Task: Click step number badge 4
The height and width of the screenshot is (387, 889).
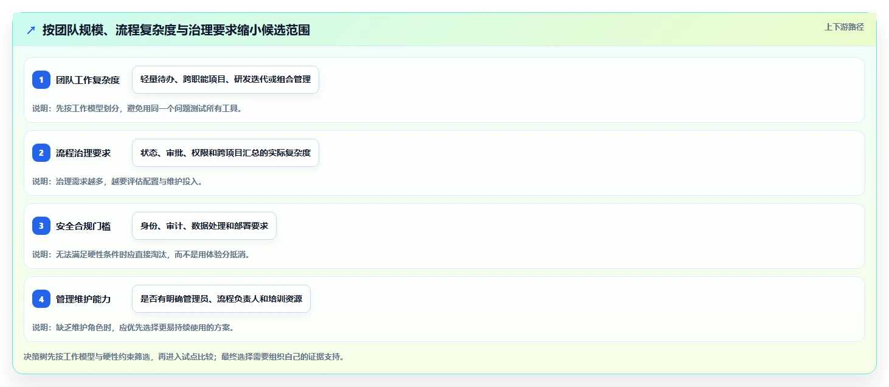Action: click(41, 299)
